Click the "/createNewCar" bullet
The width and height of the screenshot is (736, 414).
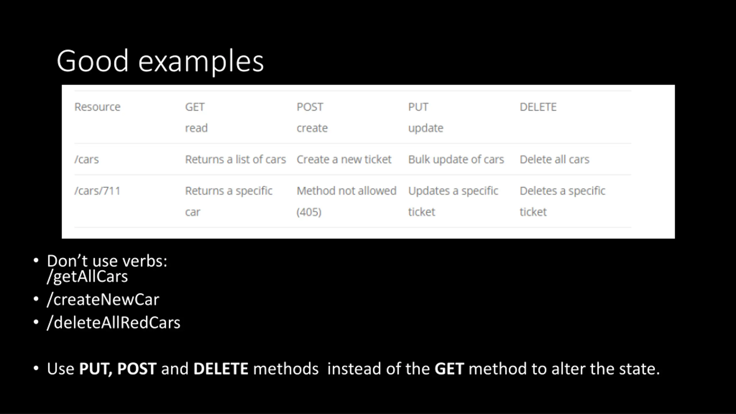click(103, 300)
